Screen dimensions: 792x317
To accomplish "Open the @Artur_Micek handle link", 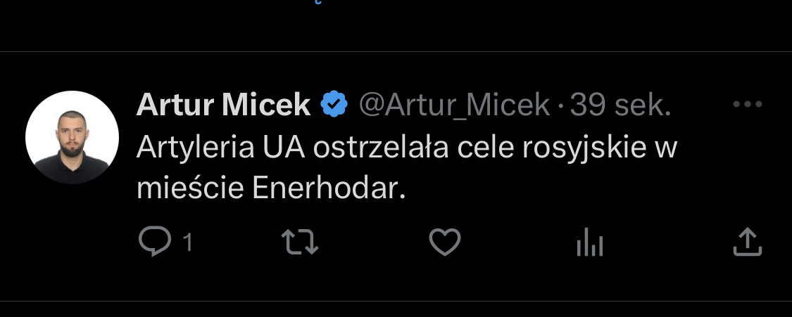I will tap(454, 105).
